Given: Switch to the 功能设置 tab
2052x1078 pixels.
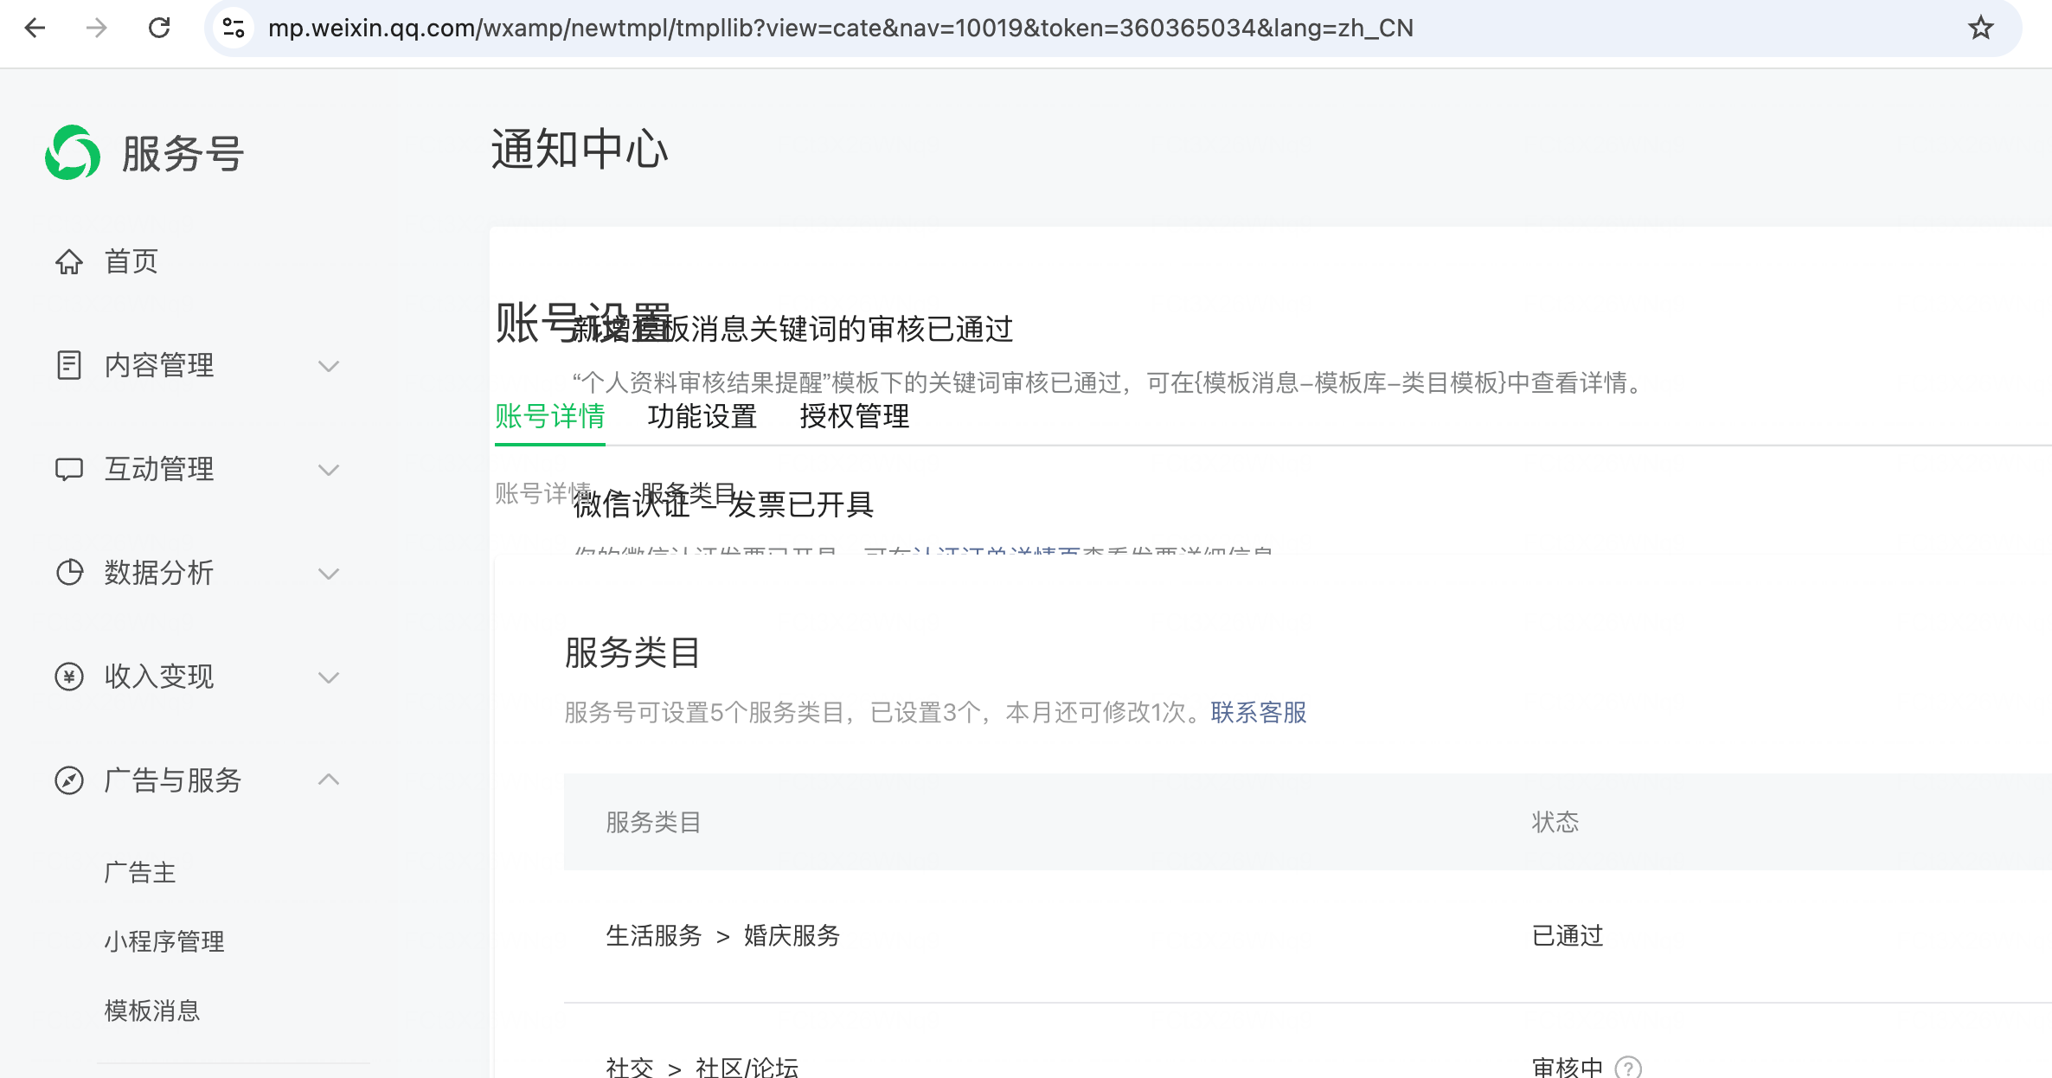Looking at the screenshot, I should click(702, 416).
